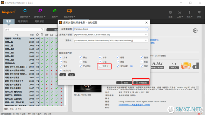
Task: Toggle 国家 checkbox
Action: (142, 66)
